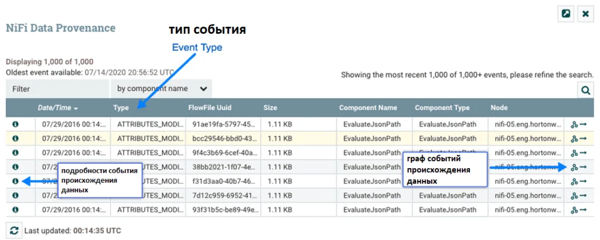The width and height of the screenshot is (600, 240).
Task: Select the f31d3aa0-40b7-46... uuid cell
Action: click(223, 182)
